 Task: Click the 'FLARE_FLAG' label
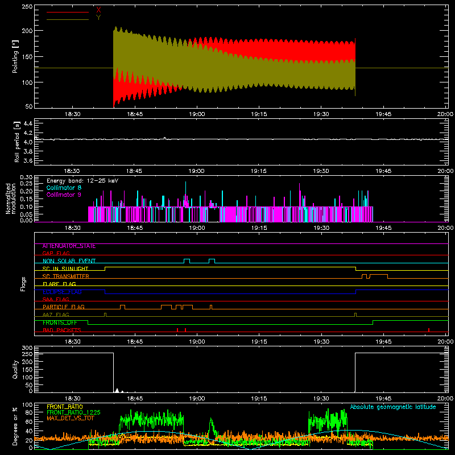tap(59, 284)
